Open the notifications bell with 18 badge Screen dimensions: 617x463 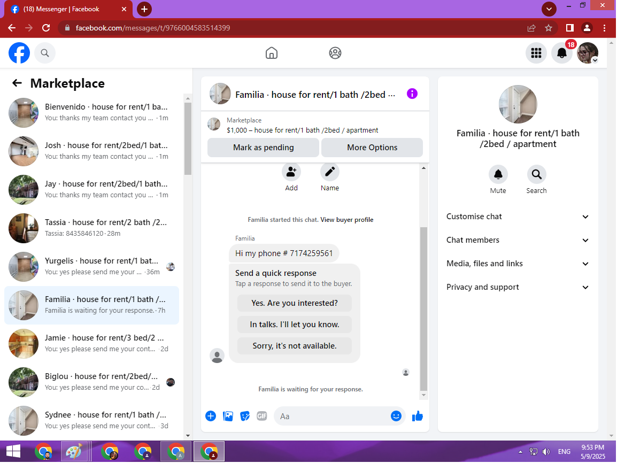(x=562, y=53)
